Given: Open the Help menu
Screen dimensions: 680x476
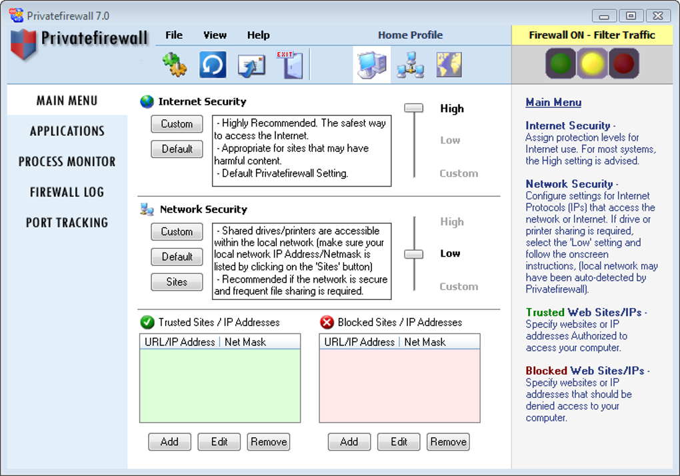Looking at the screenshot, I should [259, 35].
